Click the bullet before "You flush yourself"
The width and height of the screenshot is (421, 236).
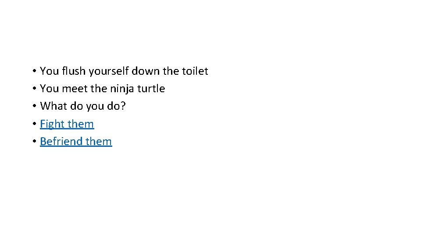[x=34, y=72]
